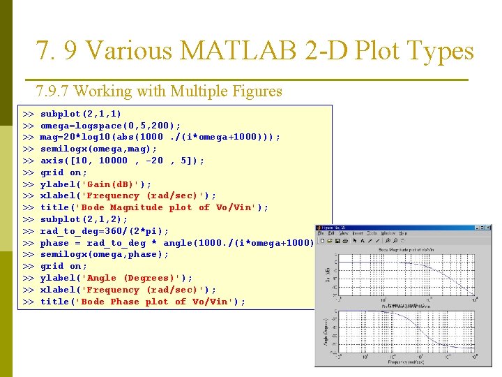
Task: Click the figure window title bar text
Action: pyautogui.click(x=333, y=228)
